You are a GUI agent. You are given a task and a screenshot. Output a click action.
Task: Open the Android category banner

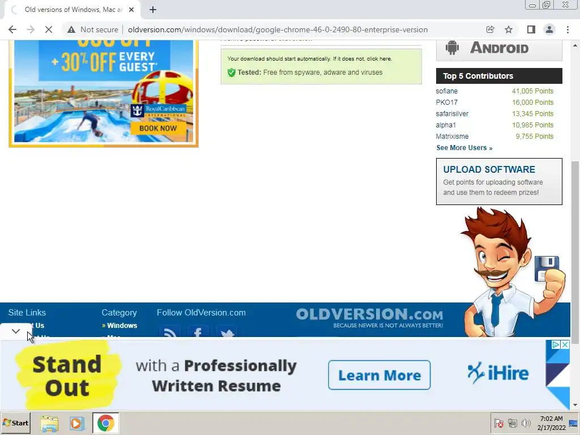click(499, 50)
